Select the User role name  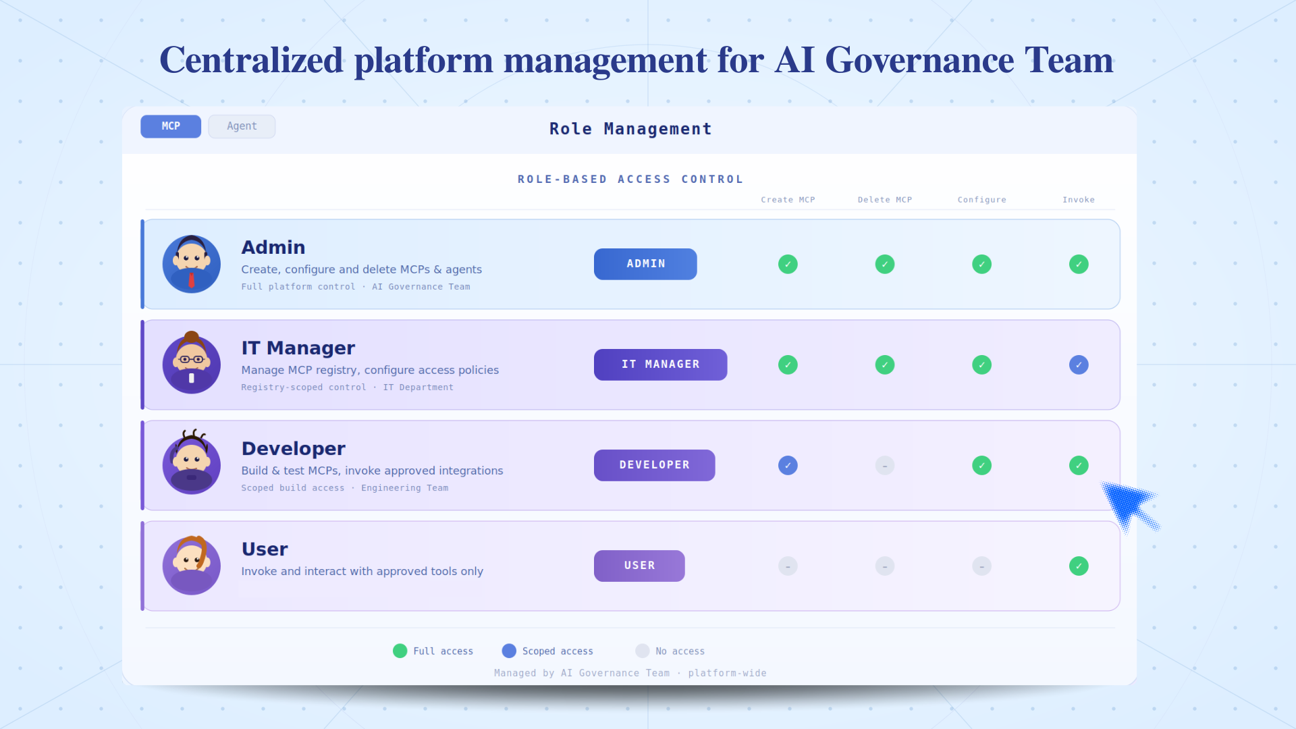point(265,549)
